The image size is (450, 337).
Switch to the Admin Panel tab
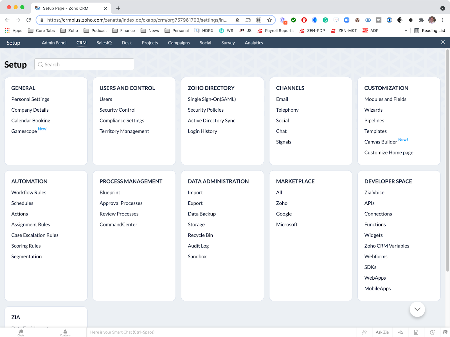tap(54, 43)
